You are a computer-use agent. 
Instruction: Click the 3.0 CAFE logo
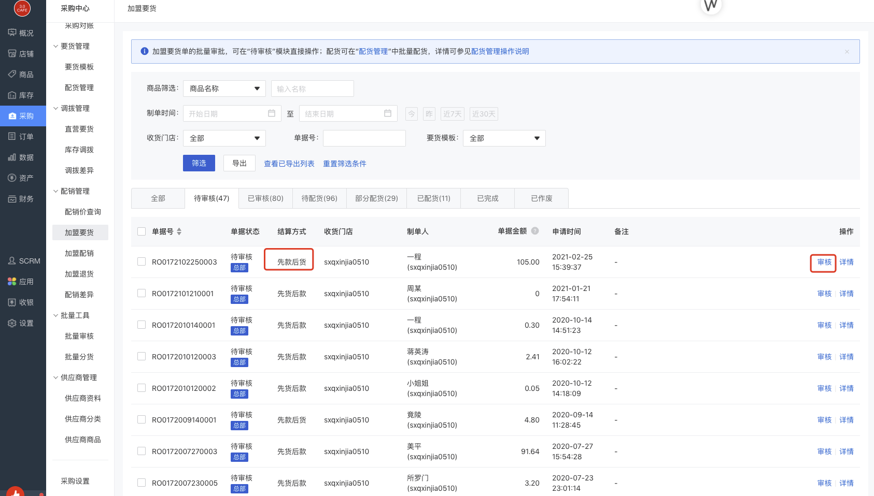click(22, 8)
